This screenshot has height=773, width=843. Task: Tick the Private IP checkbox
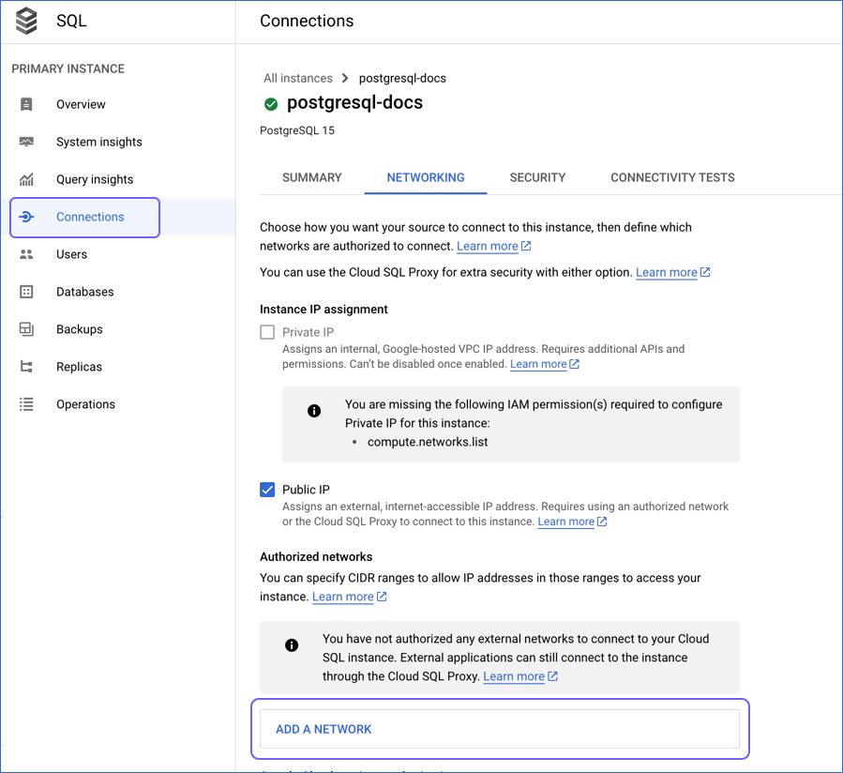[267, 332]
